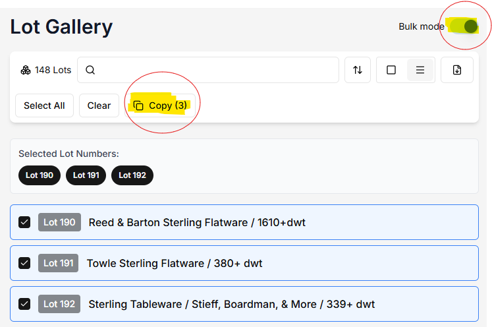Open Reed & Barton Sterling Flatware row
This screenshot has width=492, height=327.
pos(197,222)
